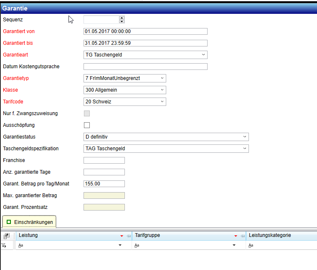This screenshot has width=317, height=270.
Task: Click the Anz. garantierte Tage field
Action: tap(104, 172)
